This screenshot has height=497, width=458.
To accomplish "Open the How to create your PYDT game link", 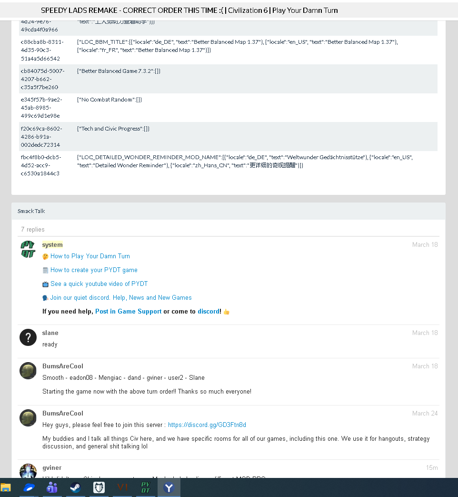I will [x=94, y=270].
